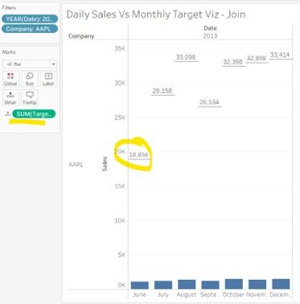300x304 pixels.
Task: Click the Sales axis title
Action: [105, 164]
